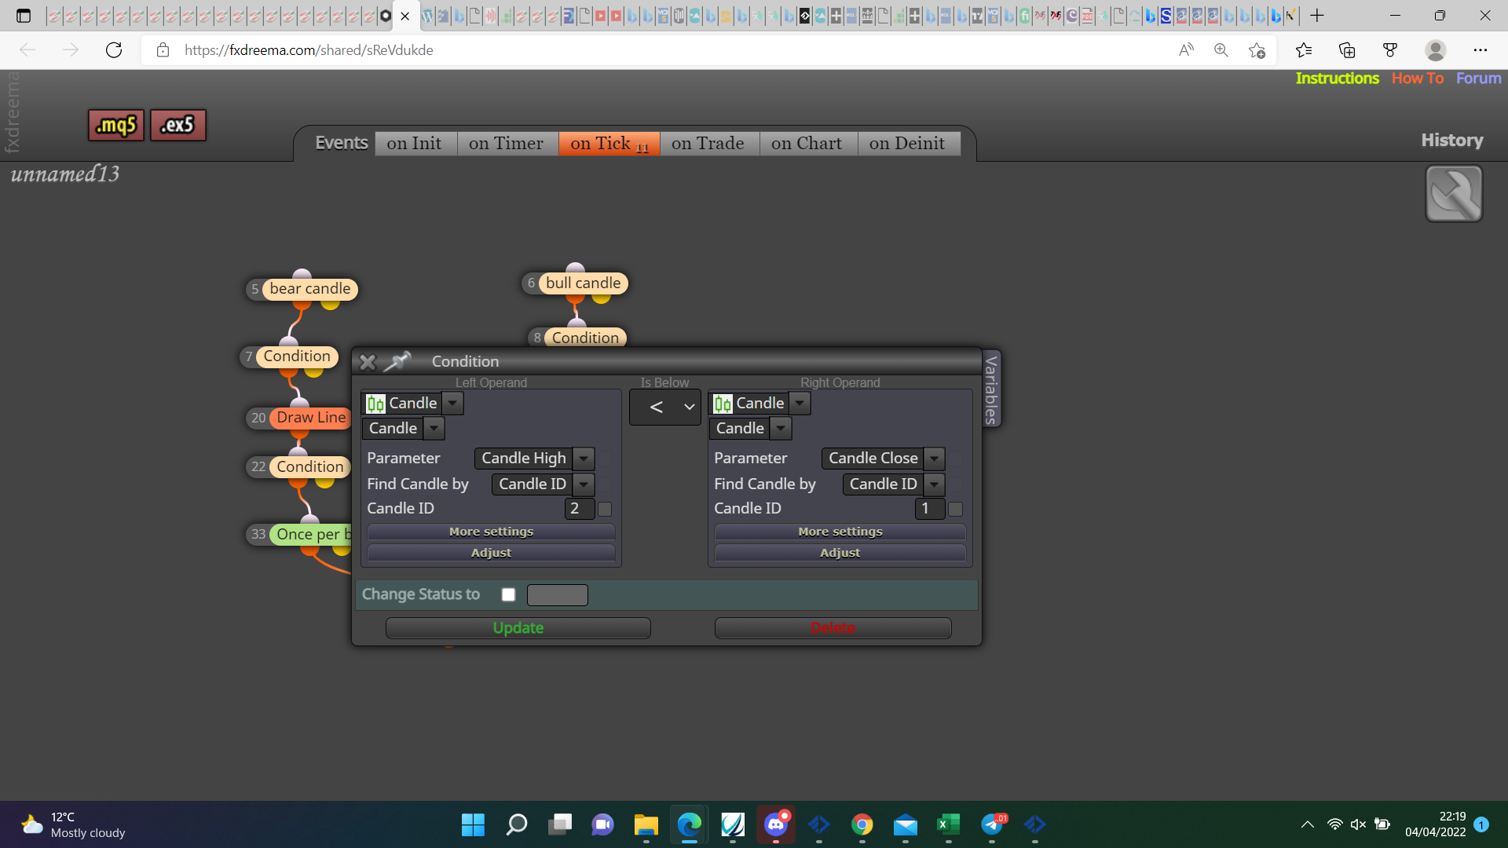Pin the Condition dialog

[x=397, y=361]
